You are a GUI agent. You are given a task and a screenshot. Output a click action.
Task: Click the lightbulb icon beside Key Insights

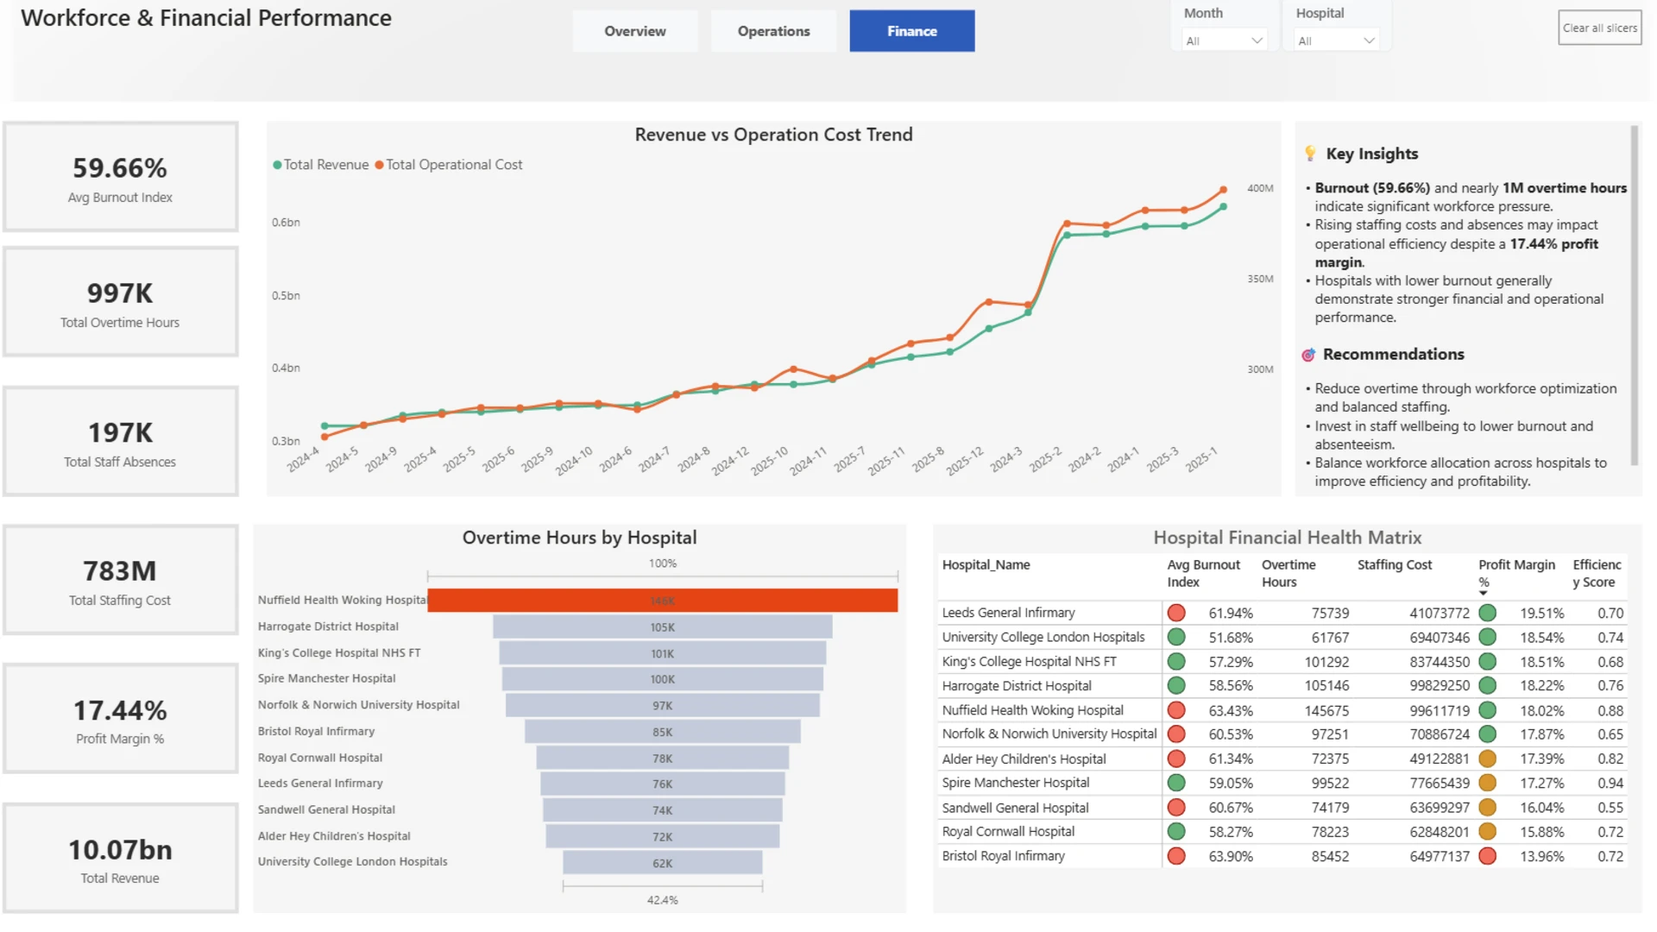coord(1310,154)
